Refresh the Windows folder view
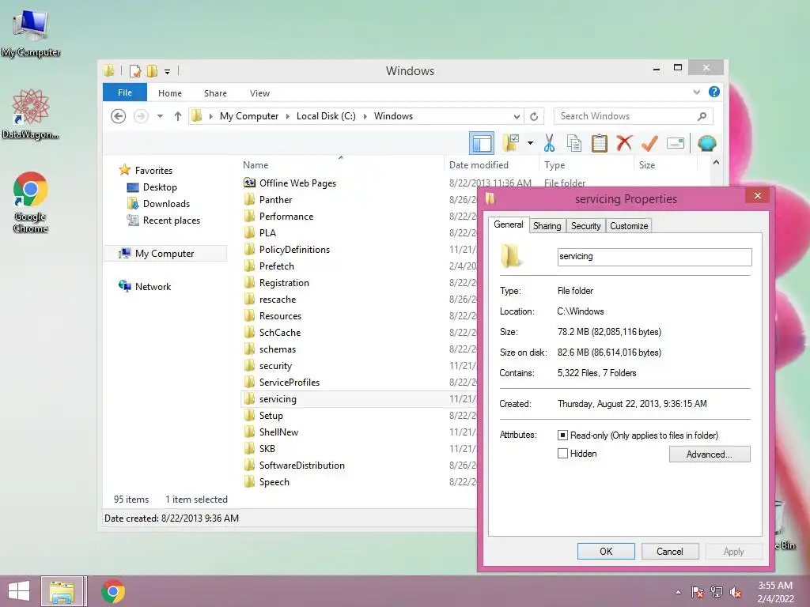Image resolution: width=810 pixels, height=607 pixels. click(x=534, y=116)
